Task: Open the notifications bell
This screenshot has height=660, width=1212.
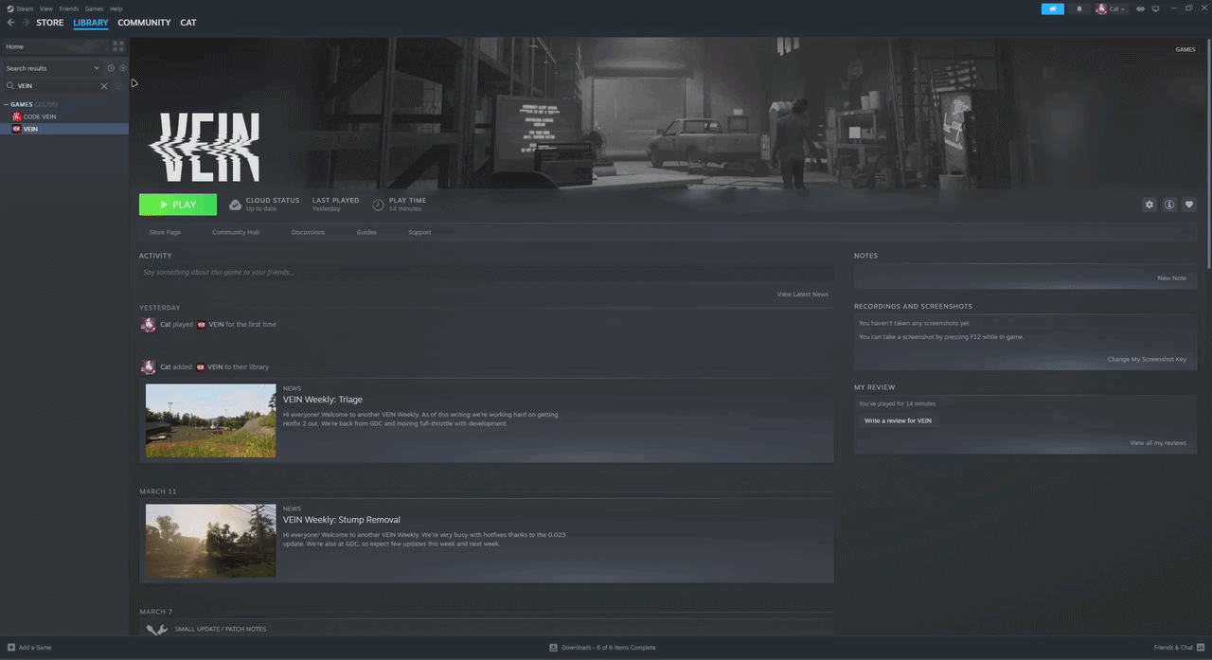Action: [1078, 9]
